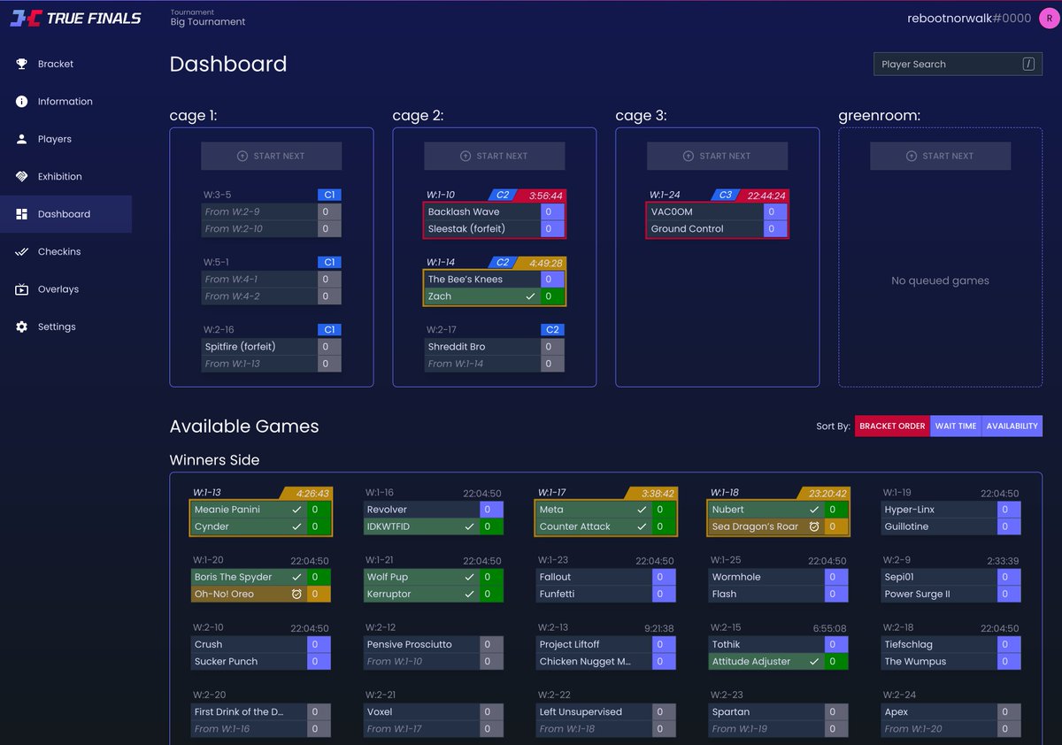Click the Information icon in sidebar
1062x745 pixels.
(x=21, y=102)
